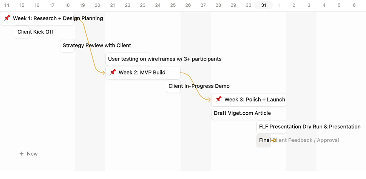Open the Draft Viget.com Article task
The height and width of the screenshot is (179, 366).
point(242,113)
